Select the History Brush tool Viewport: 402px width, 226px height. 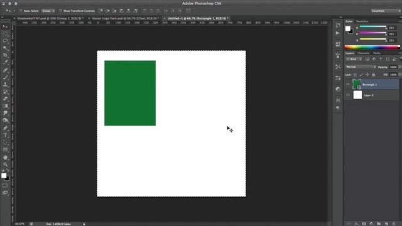pyautogui.click(x=5, y=92)
